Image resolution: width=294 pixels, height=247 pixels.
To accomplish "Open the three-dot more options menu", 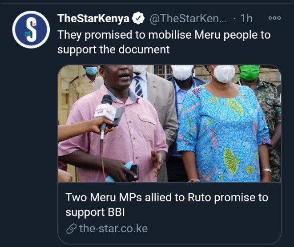I will pos(275,18).
